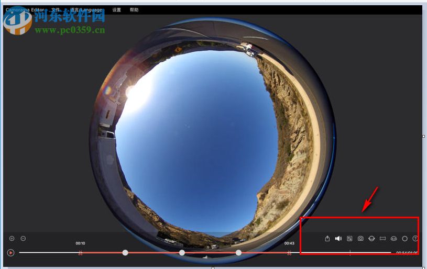Screen dimensions: 427x269
Task: Select the little planet view icon
Action: pyautogui.click(x=371, y=239)
